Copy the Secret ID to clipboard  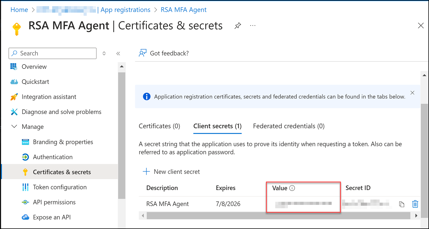(x=402, y=204)
